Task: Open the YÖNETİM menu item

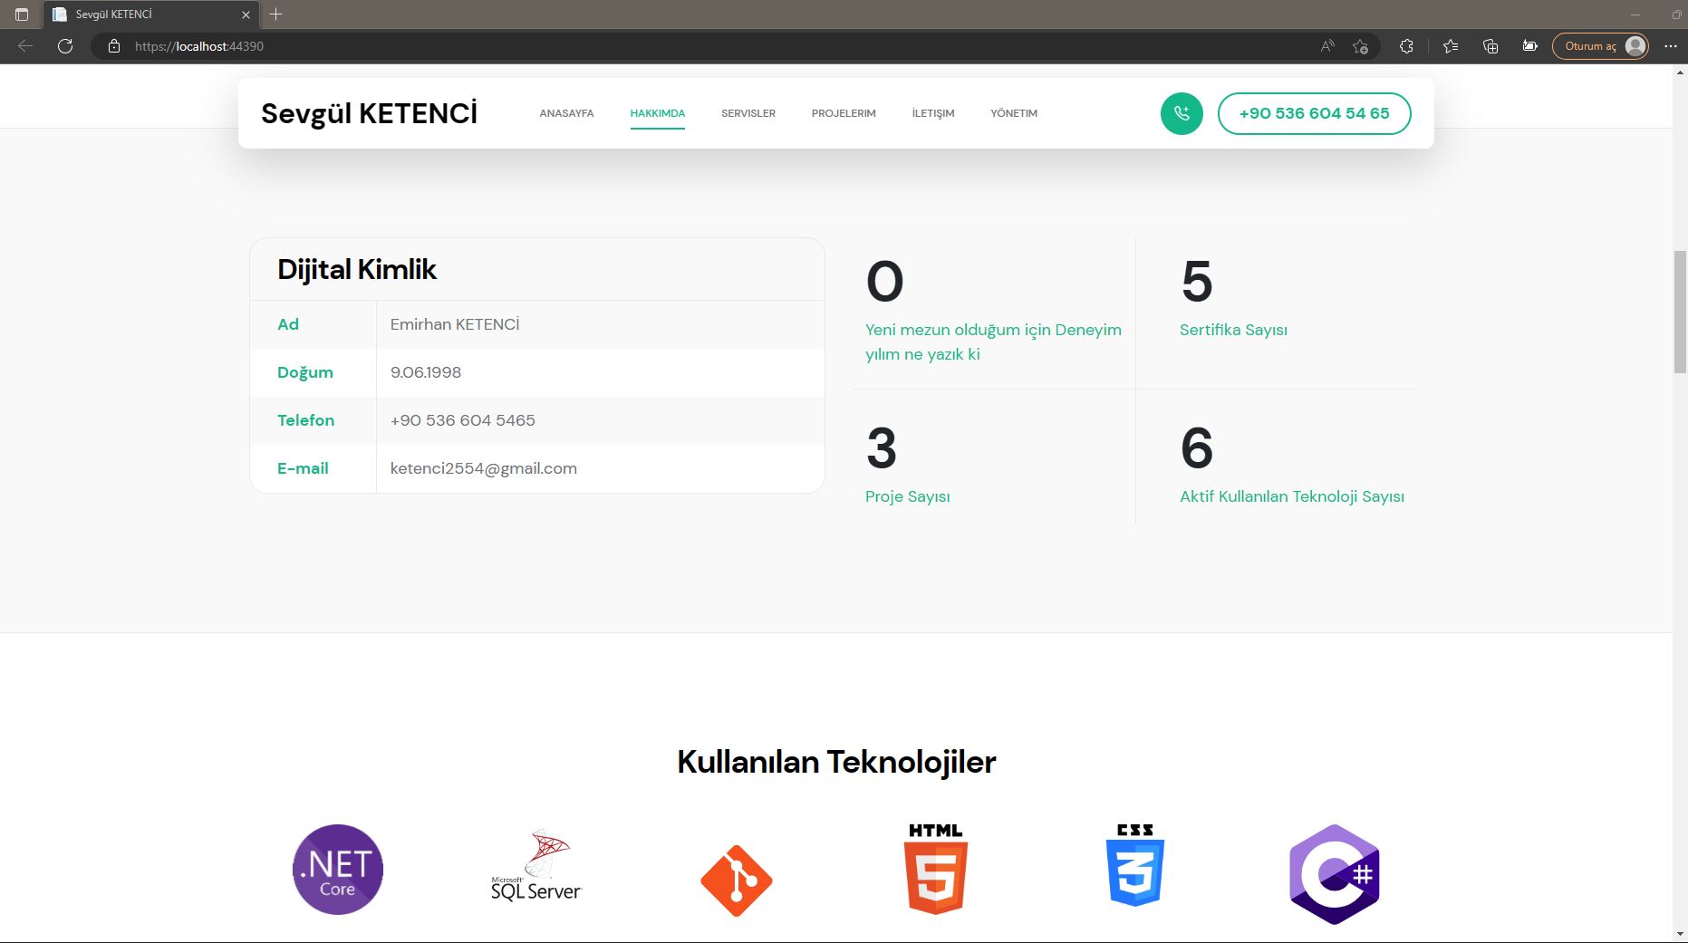Action: (1014, 113)
